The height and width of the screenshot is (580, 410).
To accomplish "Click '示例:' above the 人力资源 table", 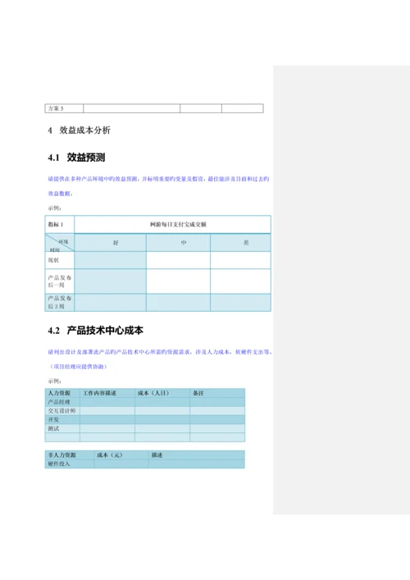I will [54, 381].
